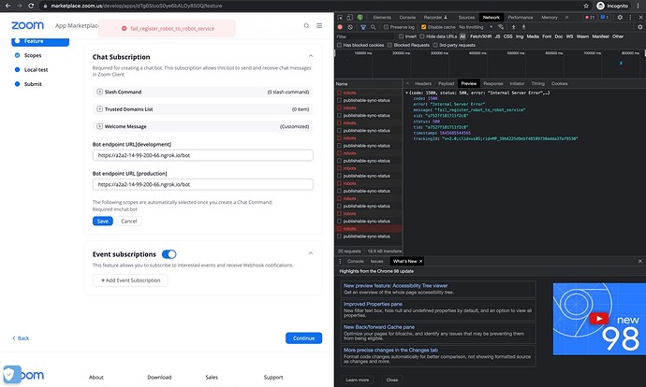The image size is (646, 387).
Task: Play the Chrome 98 YouTube video thumbnail
Action: click(599, 319)
